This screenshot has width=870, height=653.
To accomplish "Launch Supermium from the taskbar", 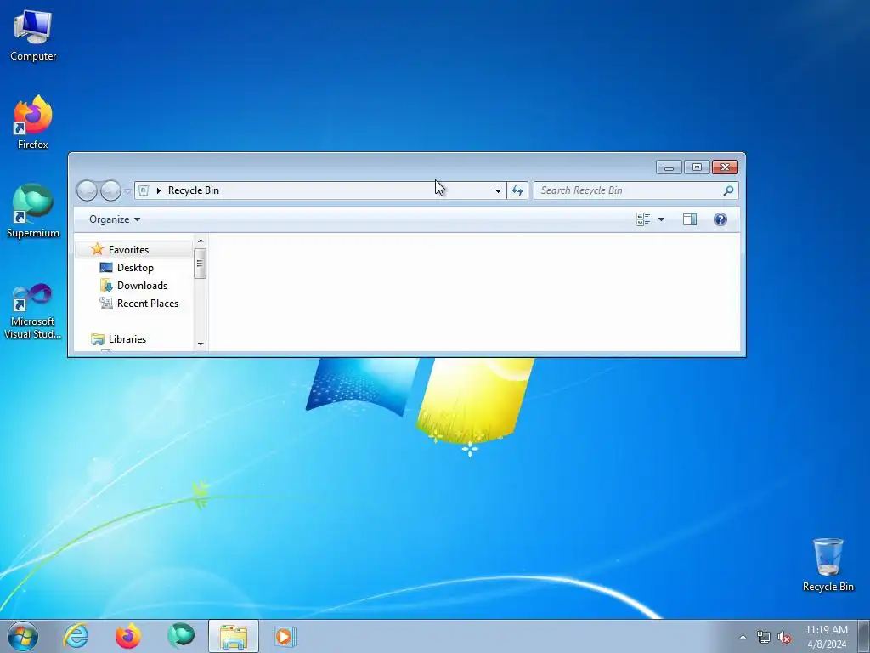I will (181, 636).
